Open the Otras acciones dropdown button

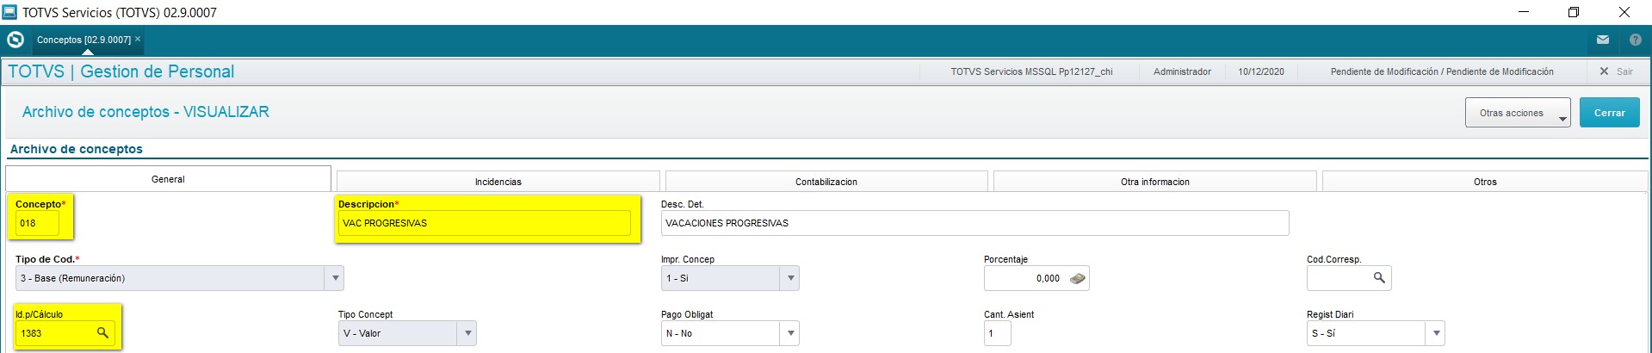pyautogui.click(x=1518, y=113)
